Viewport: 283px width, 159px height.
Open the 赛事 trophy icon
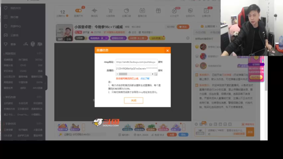point(6,44)
